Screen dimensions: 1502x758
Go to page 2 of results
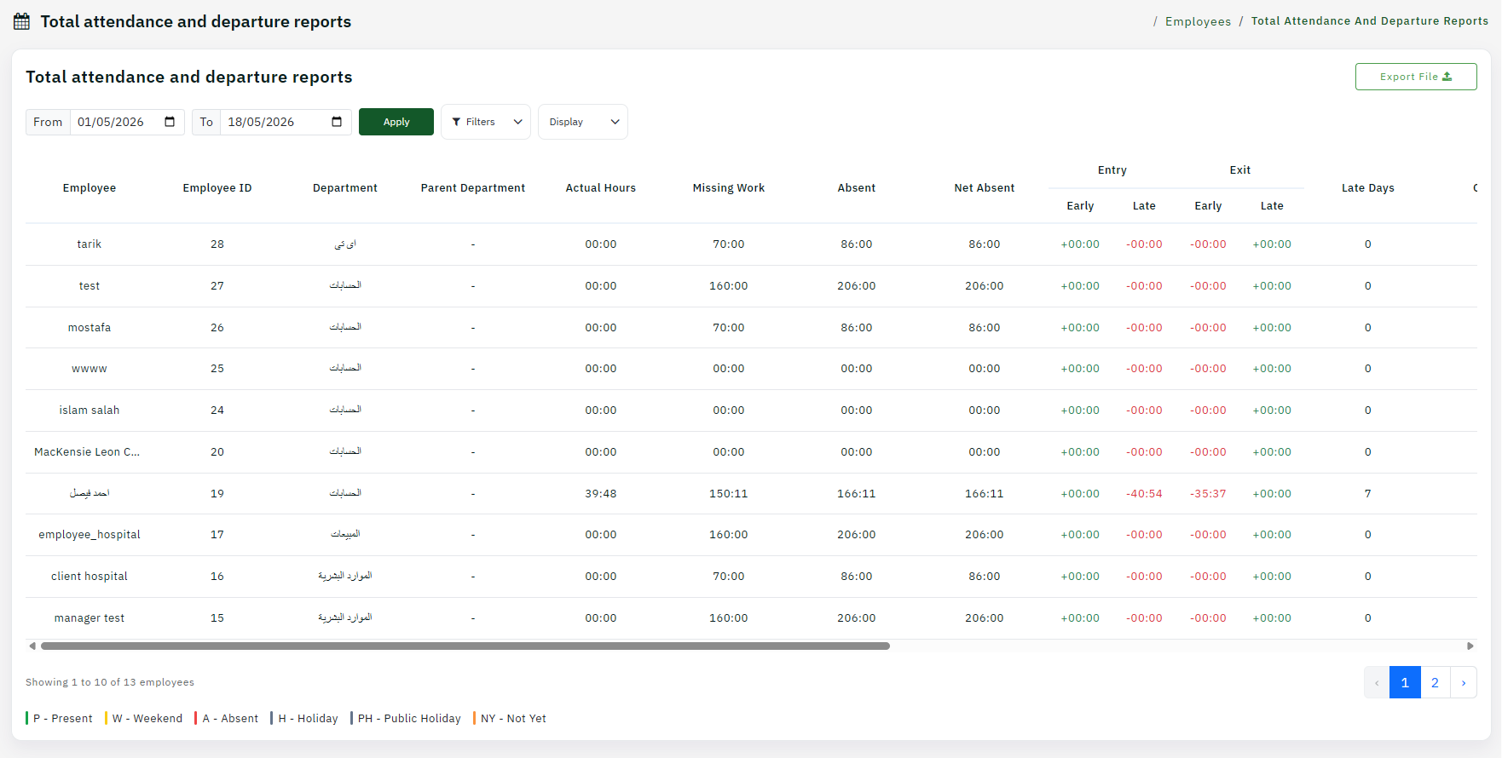(x=1435, y=682)
